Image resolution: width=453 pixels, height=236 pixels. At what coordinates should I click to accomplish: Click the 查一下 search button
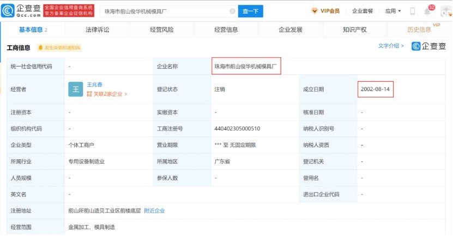250,11
